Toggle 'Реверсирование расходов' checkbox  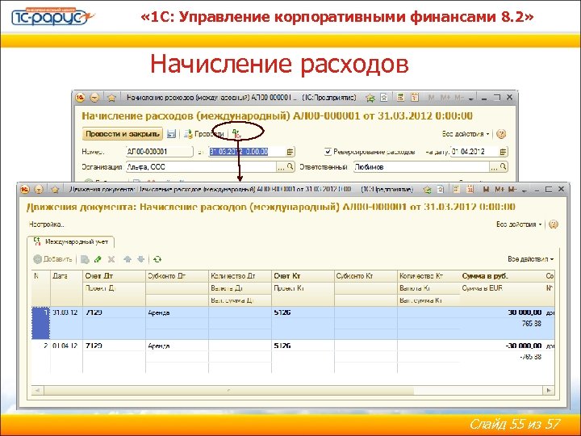328,152
